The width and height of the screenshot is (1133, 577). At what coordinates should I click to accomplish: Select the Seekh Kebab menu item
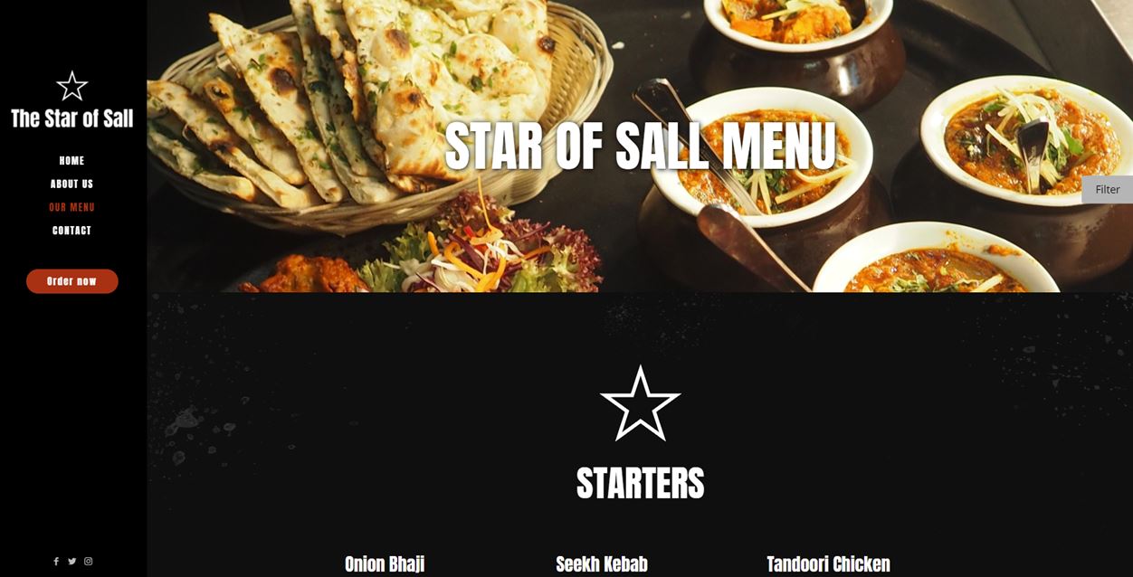click(602, 564)
